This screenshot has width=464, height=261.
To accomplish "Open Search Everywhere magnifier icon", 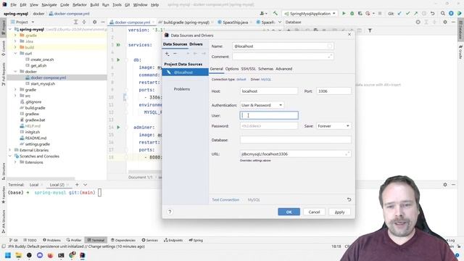I will 443,14.
